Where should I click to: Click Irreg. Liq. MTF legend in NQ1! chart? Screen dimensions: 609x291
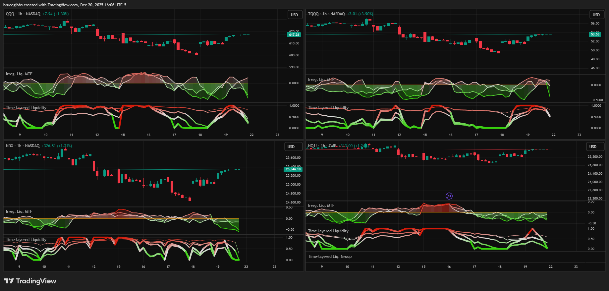click(321, 205)
